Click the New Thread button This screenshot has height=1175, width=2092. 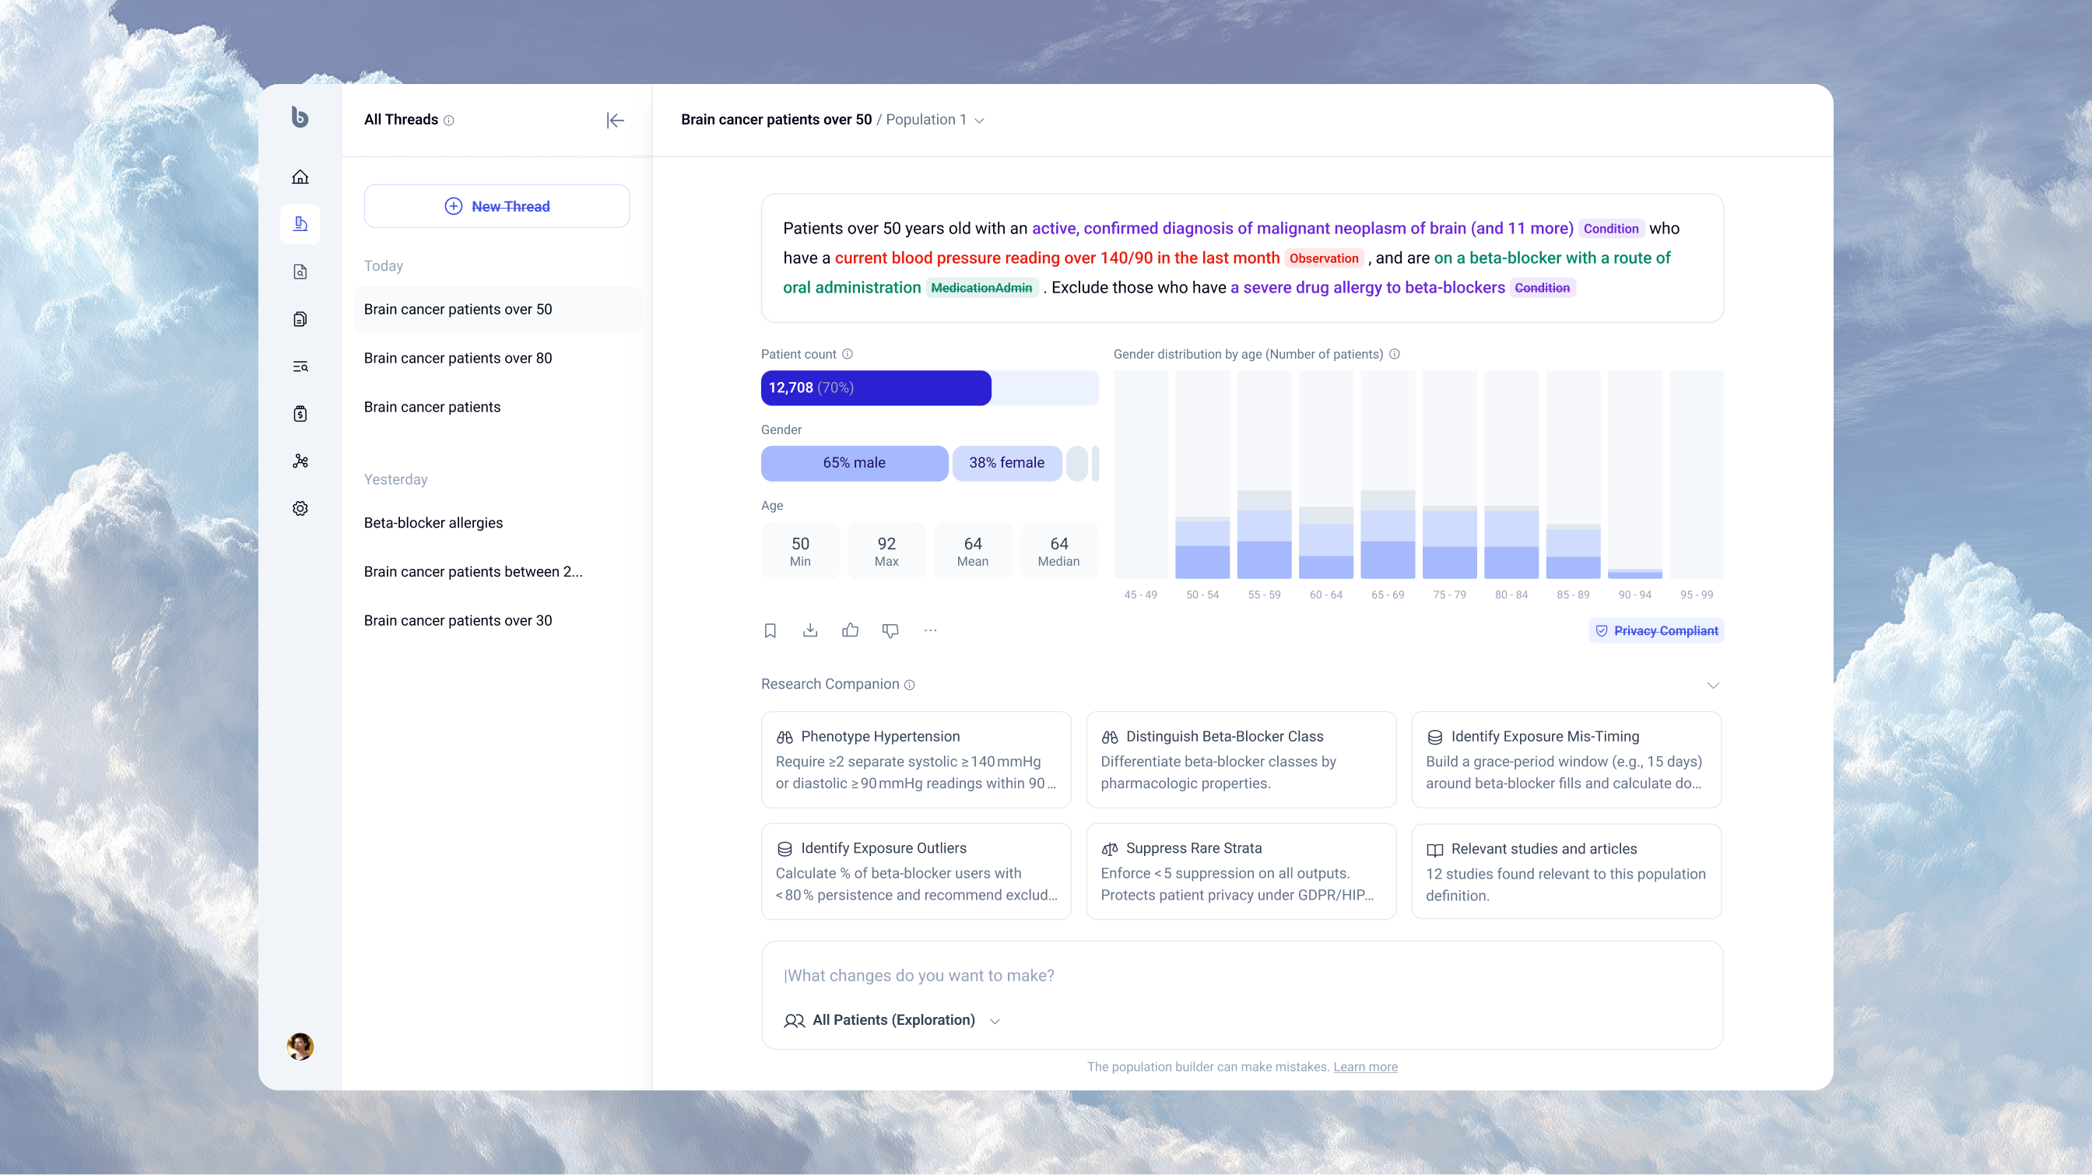[x=497, y=206]
